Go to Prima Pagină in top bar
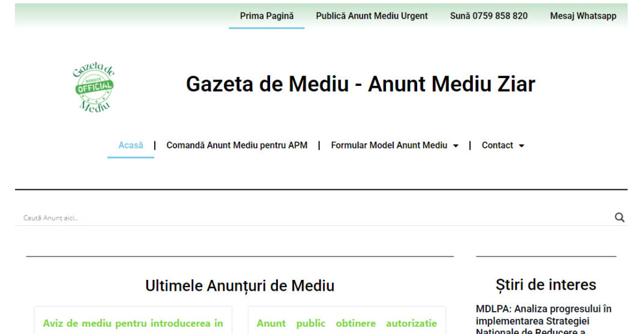Screen dimensions: 641x334 click(266, 16)
